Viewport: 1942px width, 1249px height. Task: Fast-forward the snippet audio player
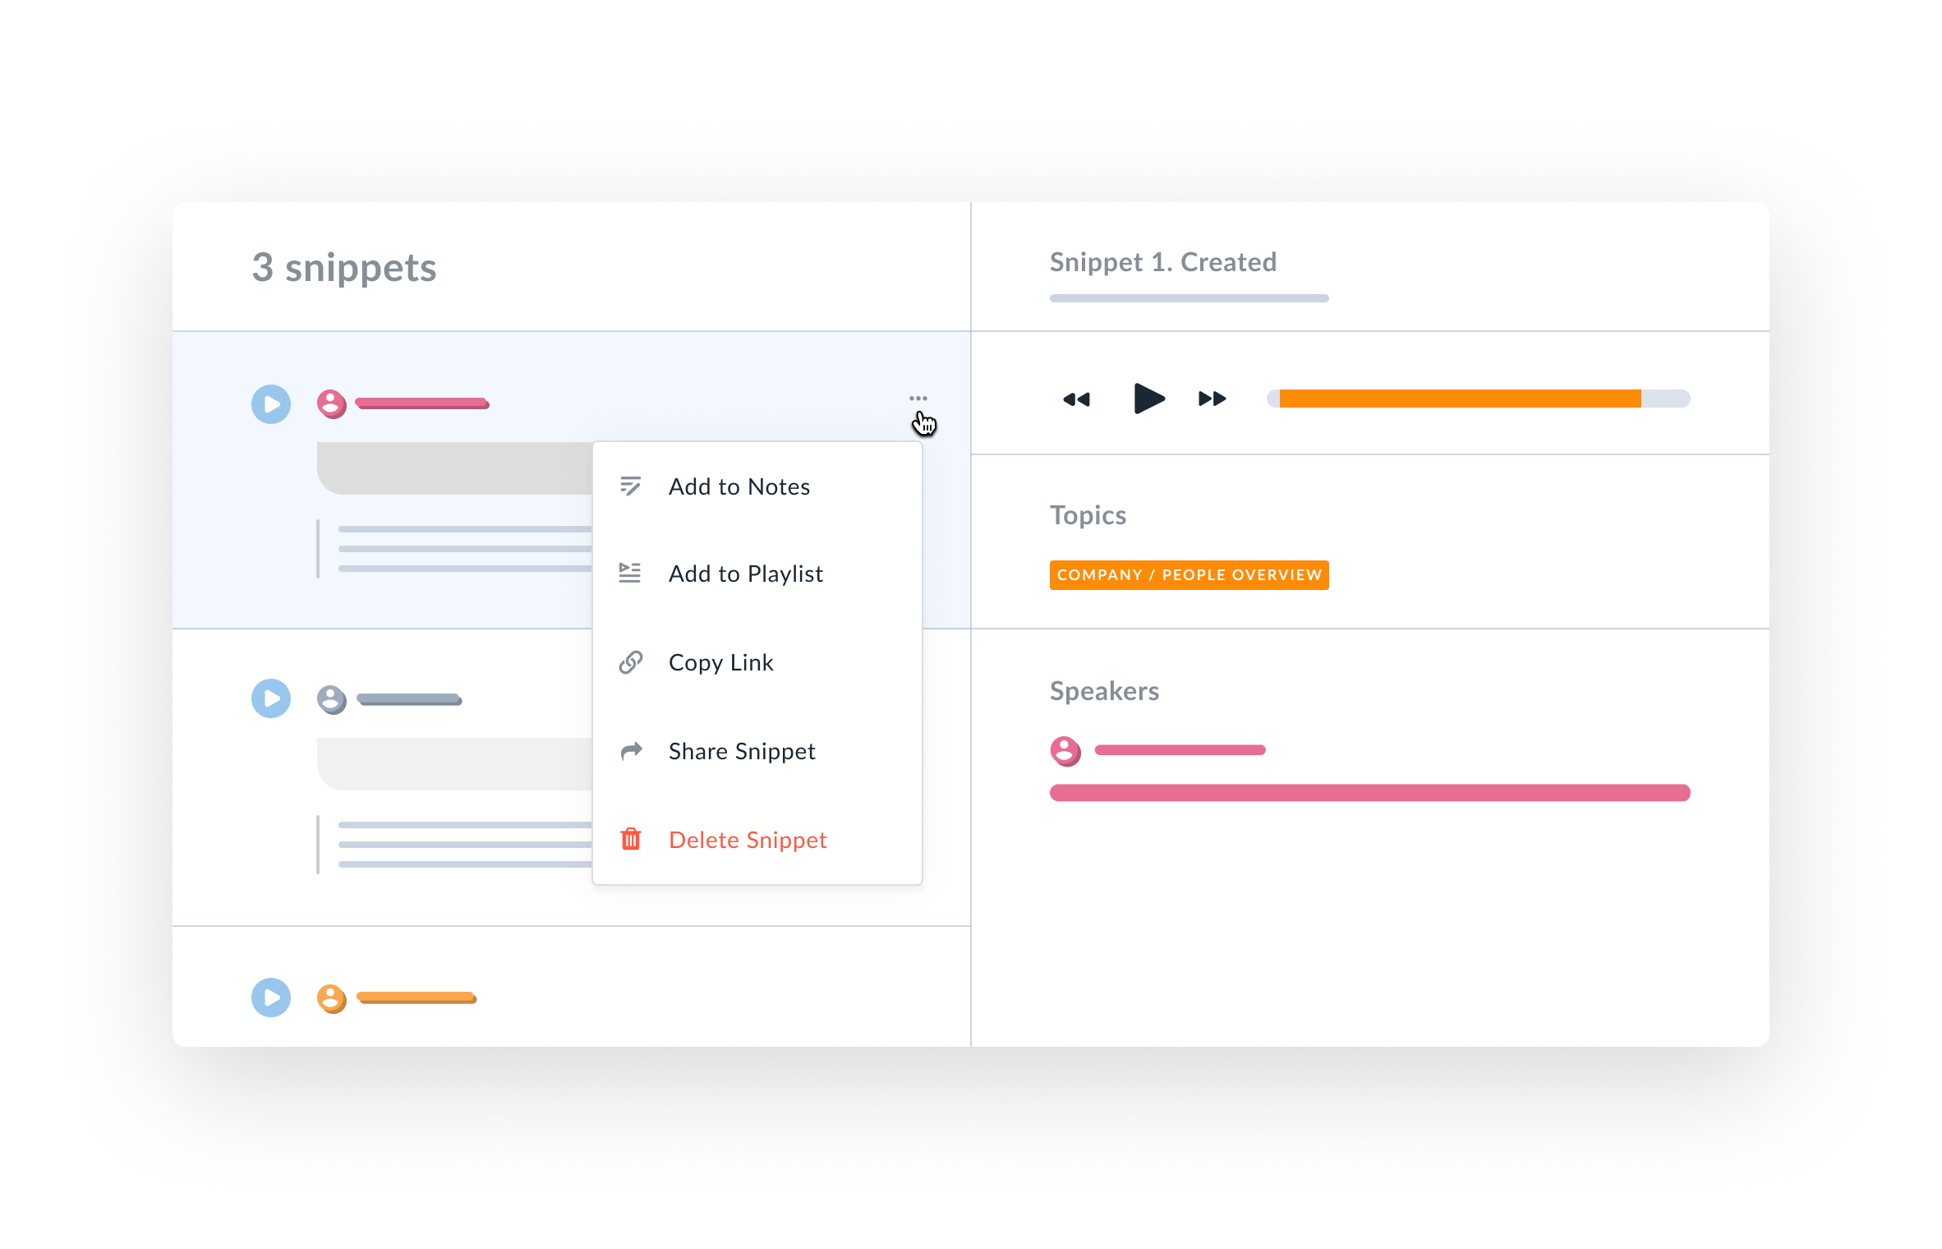(1213, 399)
